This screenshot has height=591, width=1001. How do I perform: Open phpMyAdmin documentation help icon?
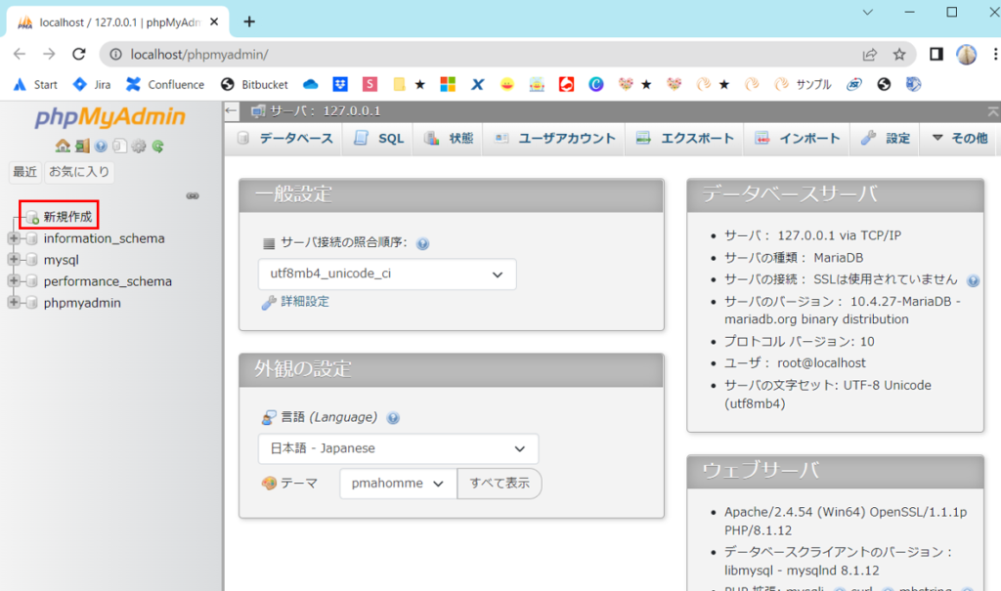tap(101, 147)
